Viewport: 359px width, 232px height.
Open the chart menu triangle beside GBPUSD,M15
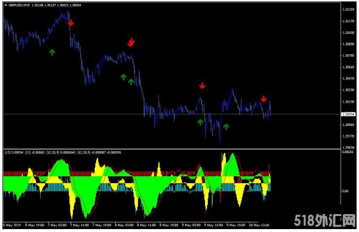coord(5,5)
